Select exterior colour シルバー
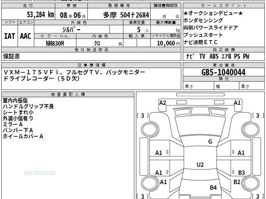This screenshot has width=266, height=199. pos(71,30)
